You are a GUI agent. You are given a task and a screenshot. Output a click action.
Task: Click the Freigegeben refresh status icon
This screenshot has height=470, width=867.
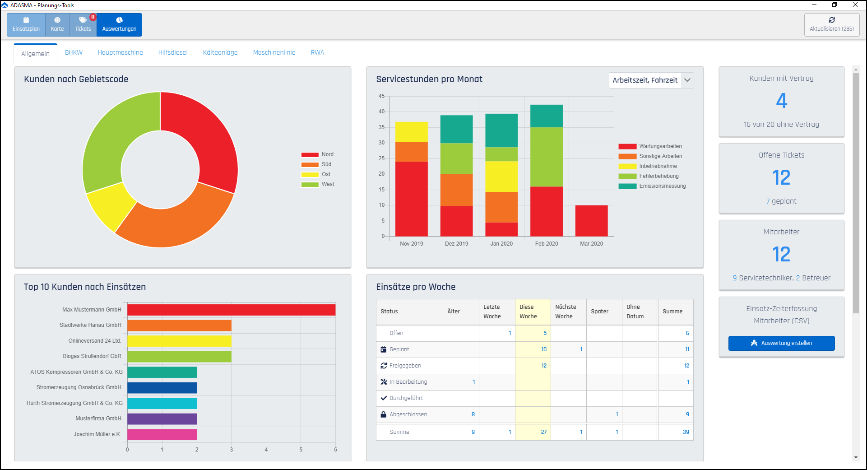click(384, 366)
